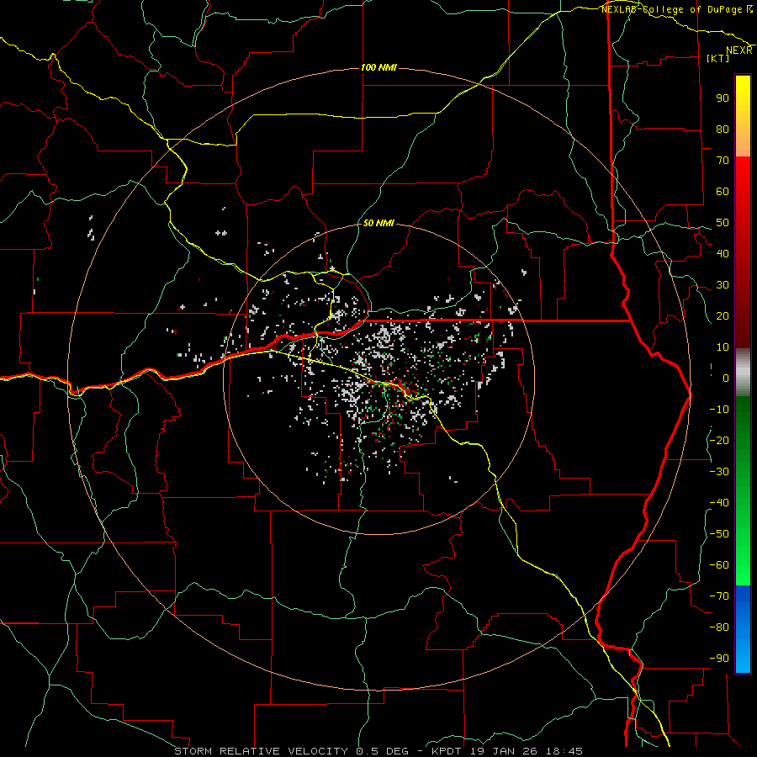Click the -20 value on velocity scale
The image size is (757, 757).
(x=719, y=440)
